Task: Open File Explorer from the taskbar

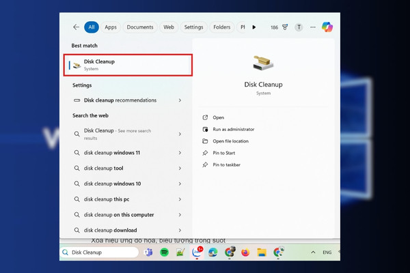Action: point(262,253)
